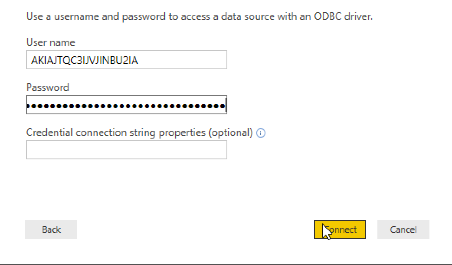Screen dimensions: 452x265
Task: Click the Credential connection string properties label
Action: (x=139, y=132)
